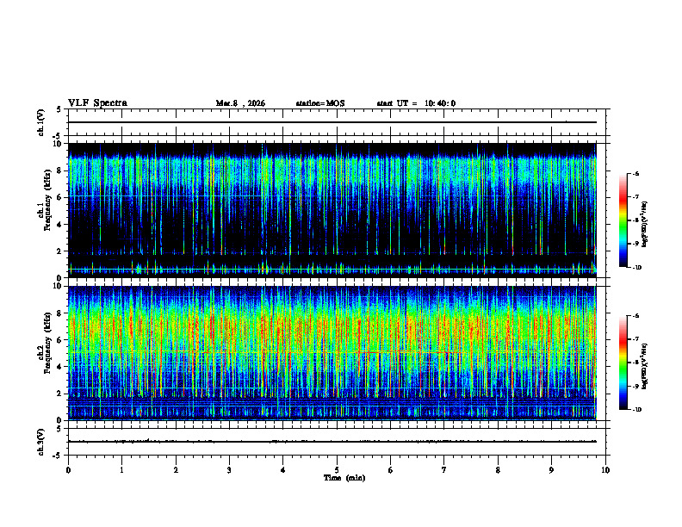Click the ch.1 voltage waveform trace
682x527 pixels.
click(x=332, y=122)
